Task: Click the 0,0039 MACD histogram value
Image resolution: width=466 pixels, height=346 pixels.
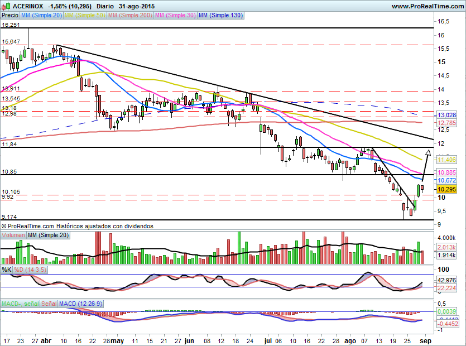Action: coord(446,311)
